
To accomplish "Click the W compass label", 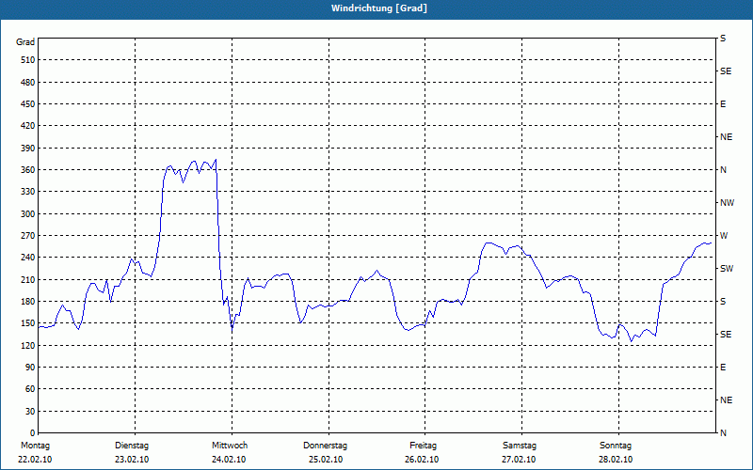I will click(724, 236).
